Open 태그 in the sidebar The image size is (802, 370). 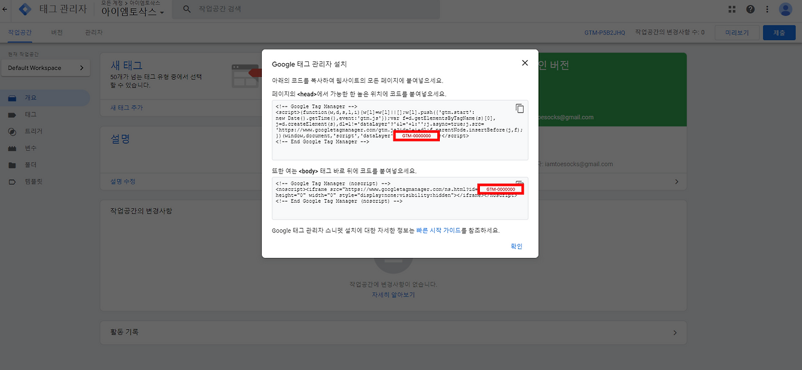[45, 115]
